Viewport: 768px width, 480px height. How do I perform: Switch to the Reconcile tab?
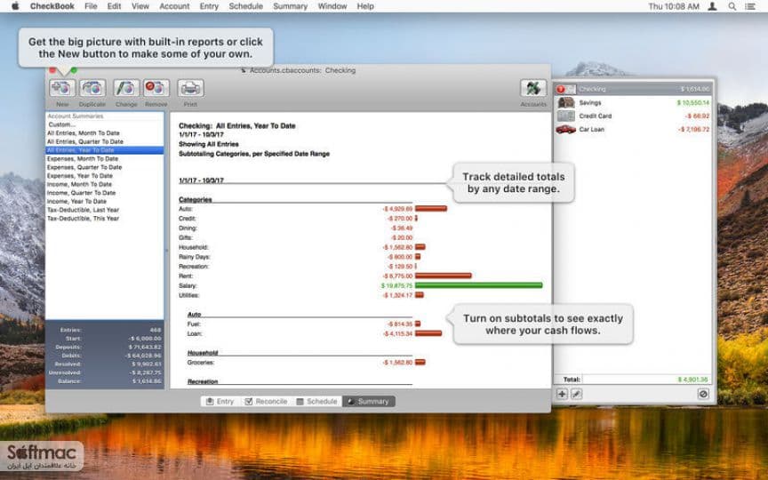point(266,401)
